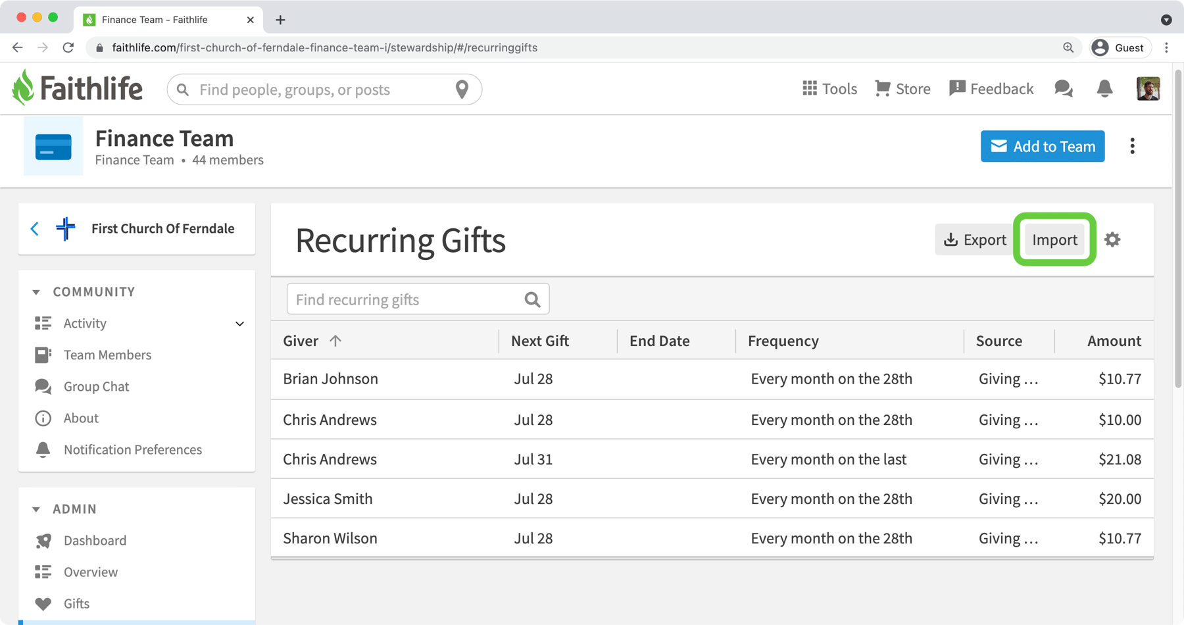This screenshot has width=1184, height=625.
Task: Click the page vertical scrollbar
Action: coord(1178,230)
